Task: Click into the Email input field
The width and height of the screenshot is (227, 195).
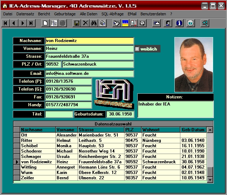Action: click(x=89, y=73)
